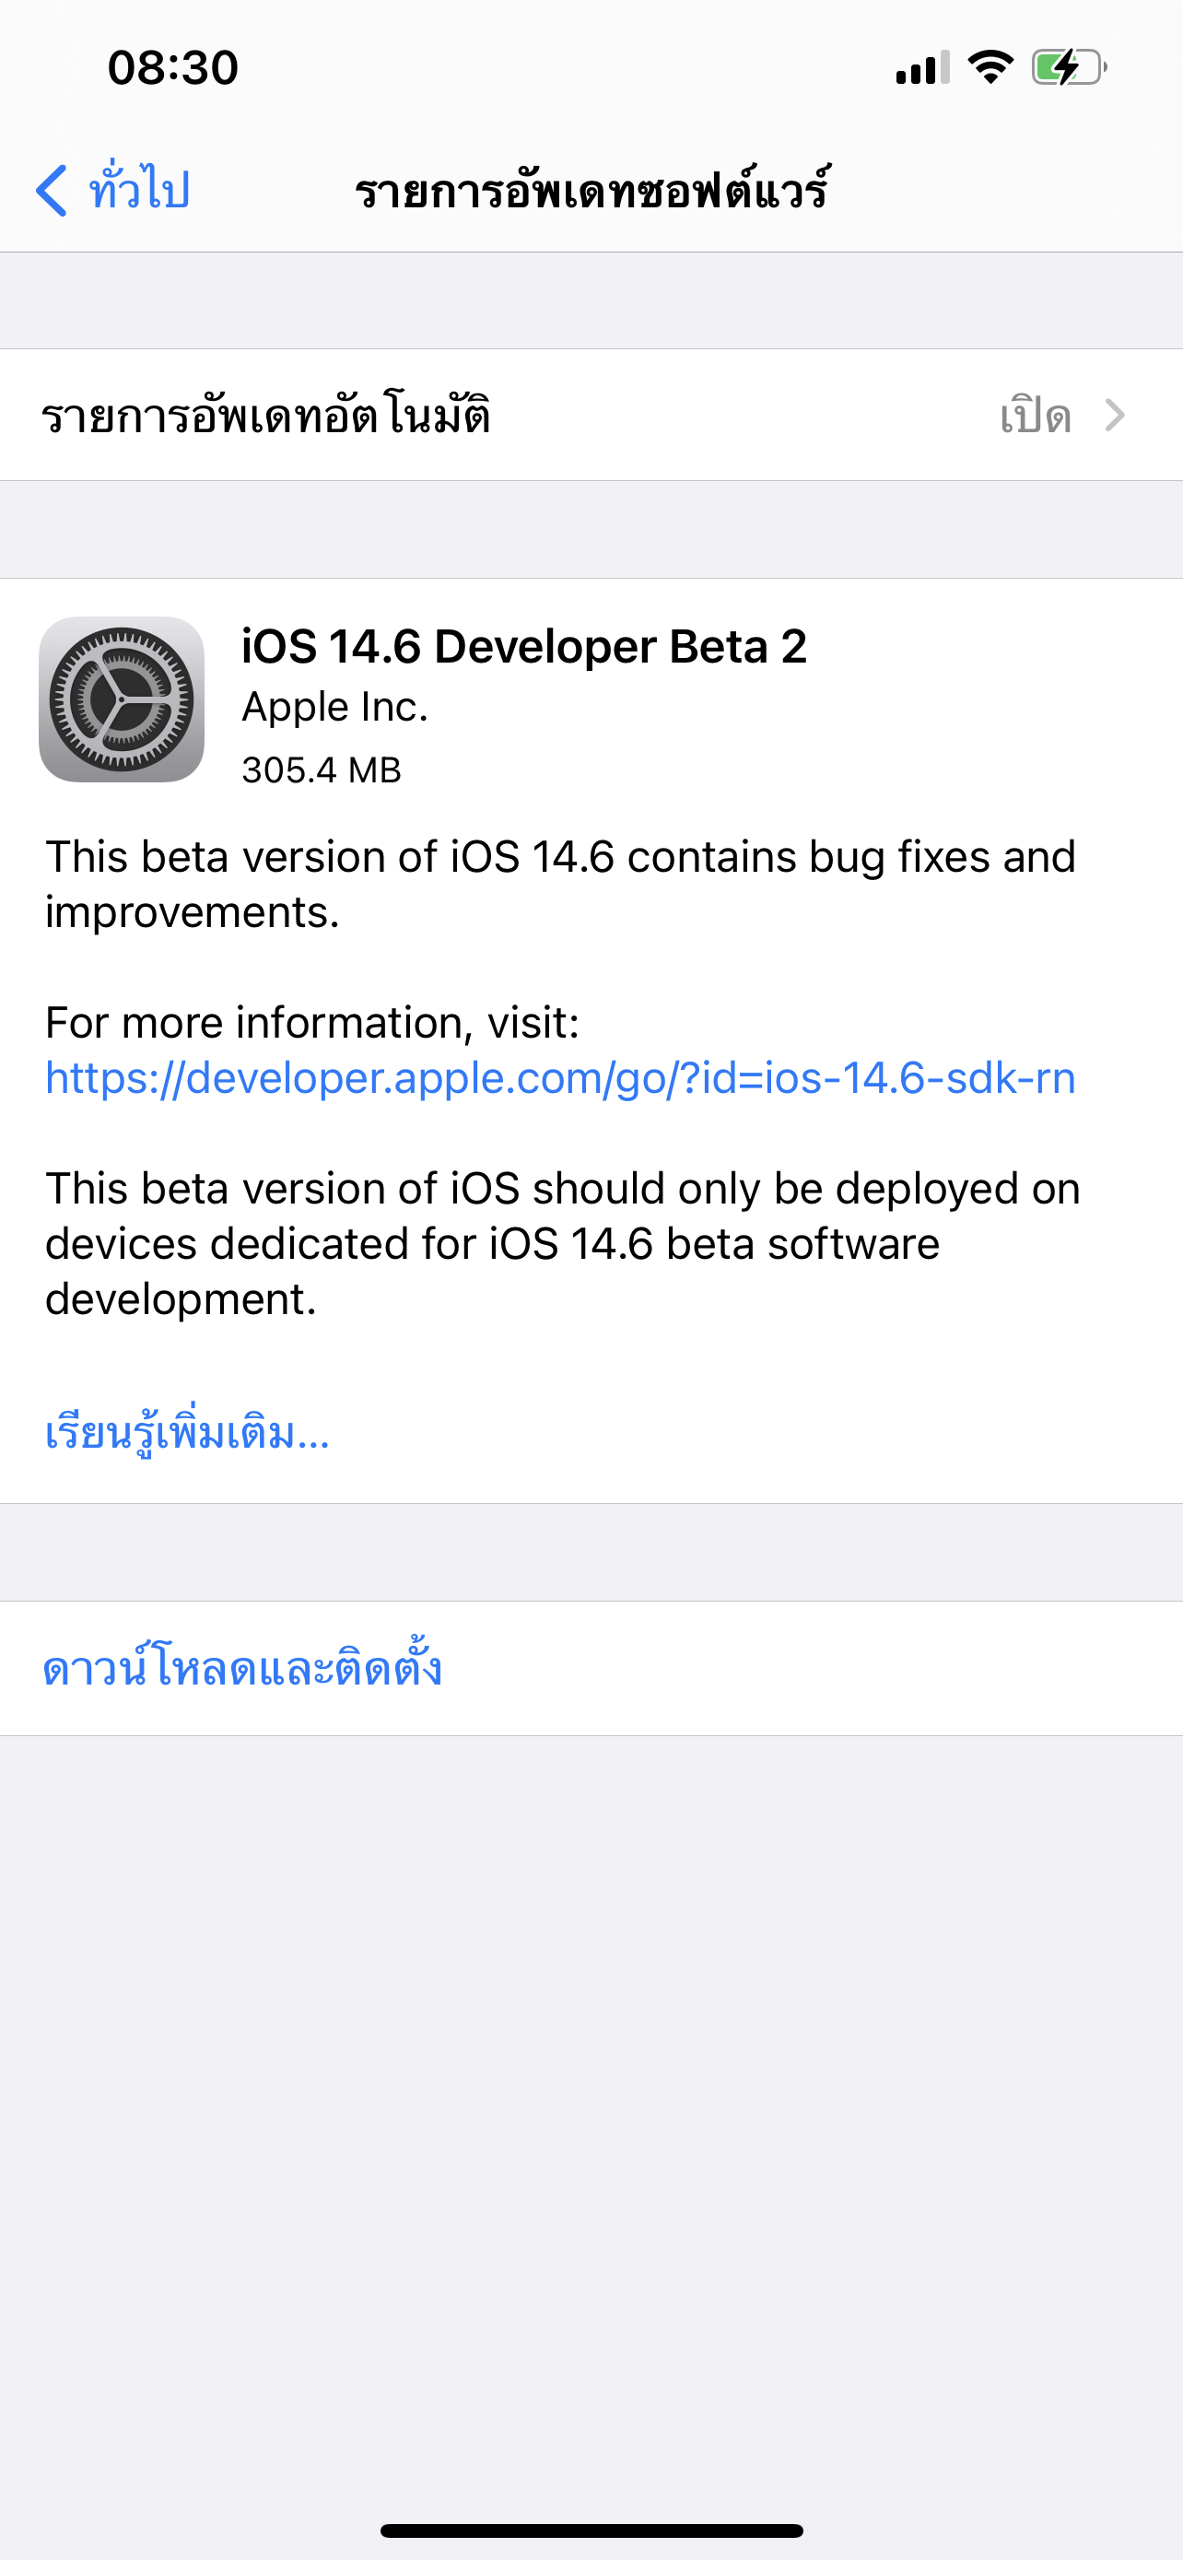Image resolution: width=1183 pixels, height=2560 pixels.
Task: Tap the home indicator bar
Action: pos(591,2531)
